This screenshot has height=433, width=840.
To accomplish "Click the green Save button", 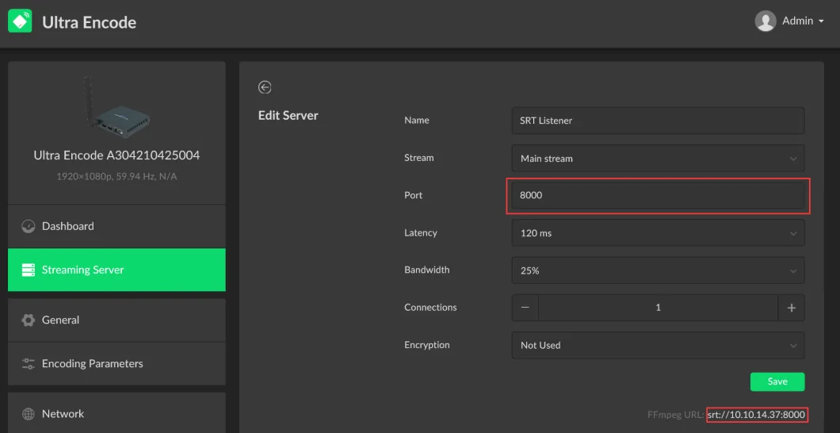I will click(777, 381).
